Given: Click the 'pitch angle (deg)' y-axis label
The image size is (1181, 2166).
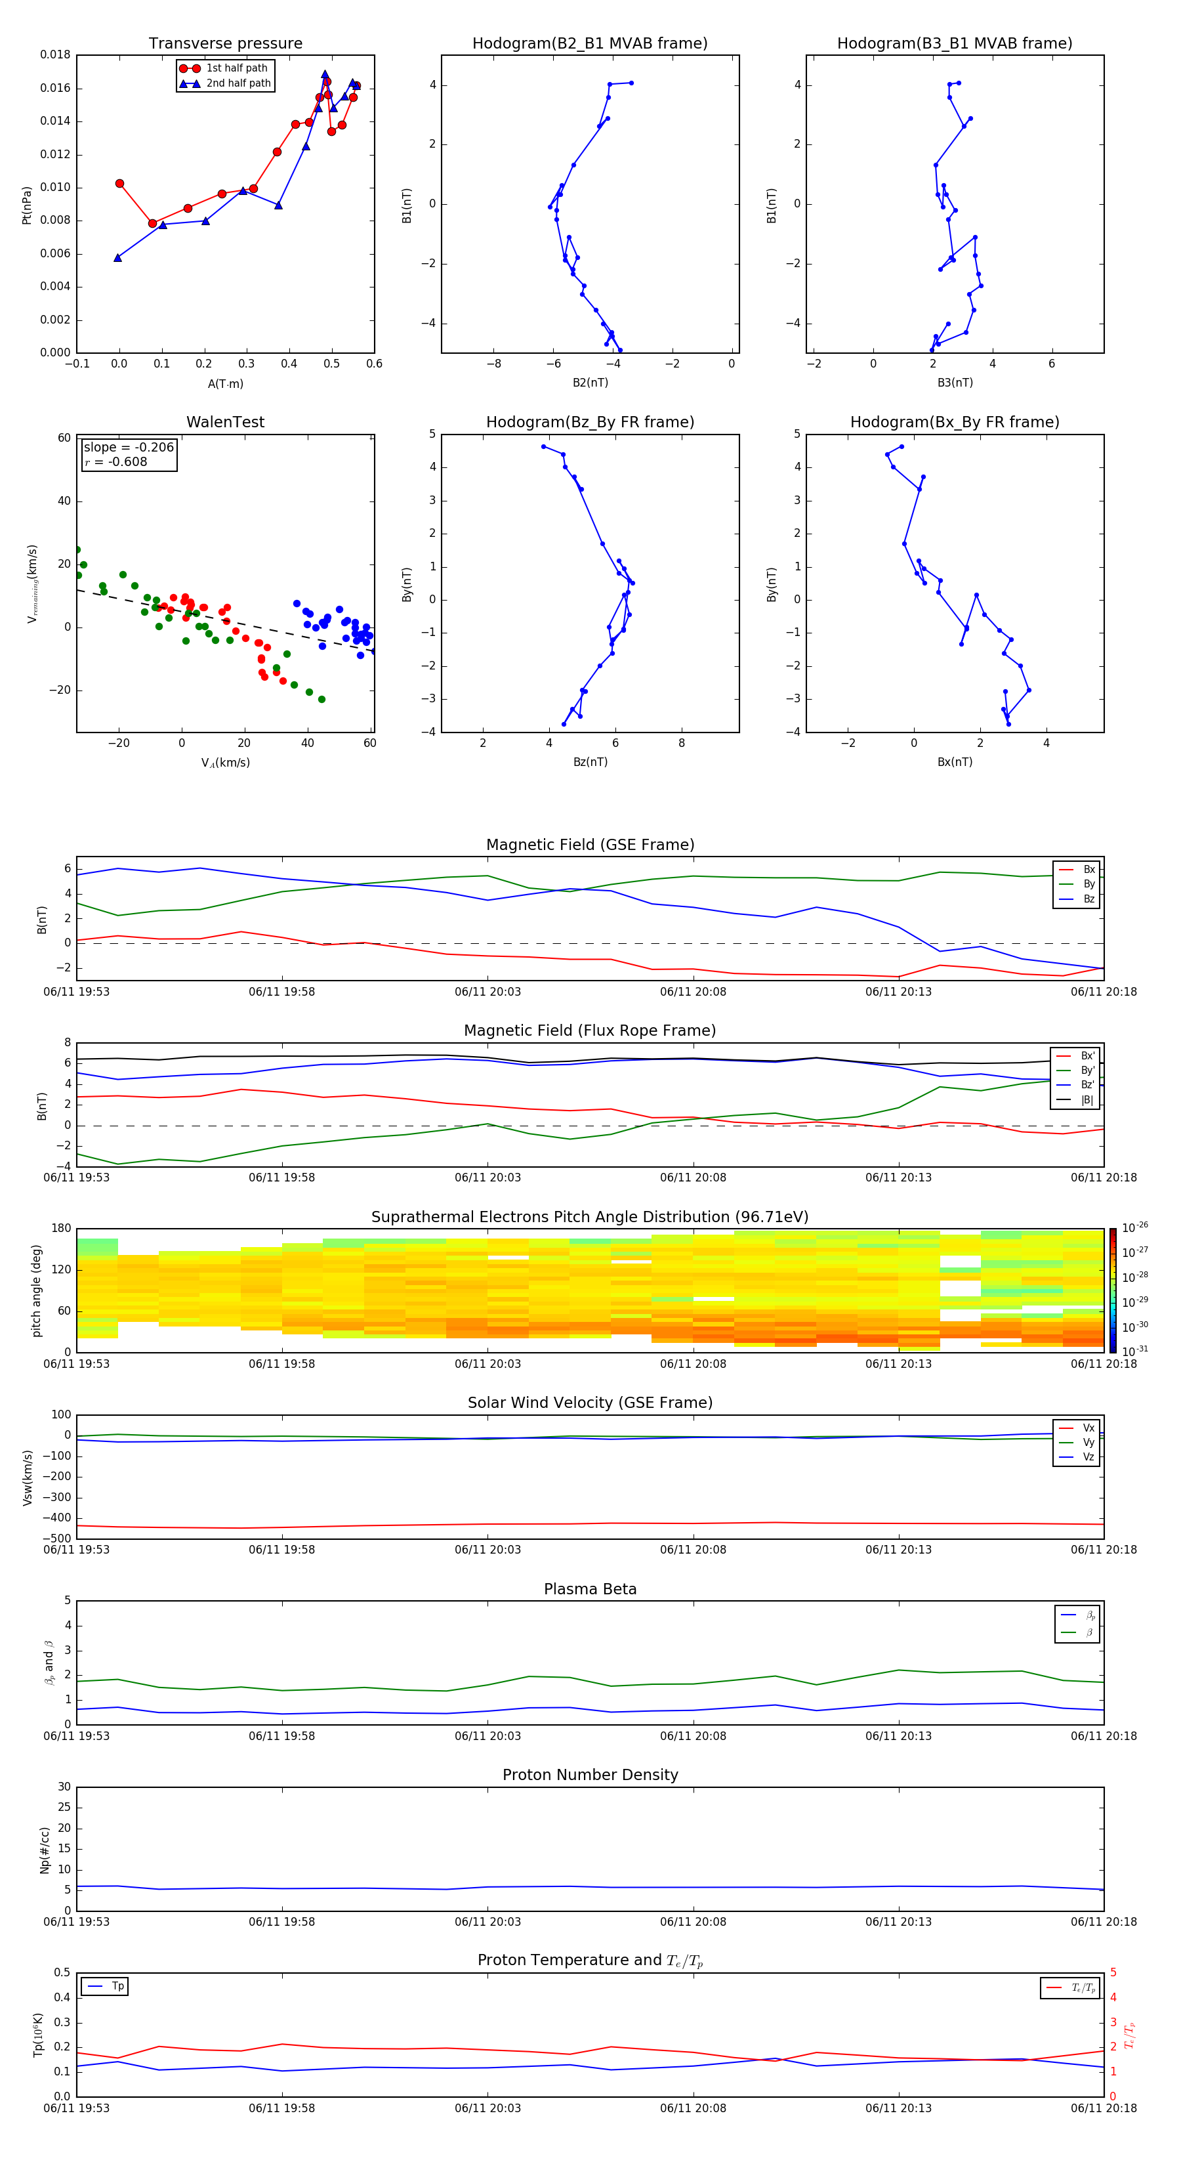Looking at the screenshot, I should click(36, 1290).
